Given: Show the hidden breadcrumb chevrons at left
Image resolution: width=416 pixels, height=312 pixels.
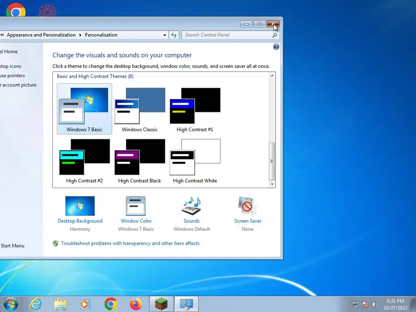Looking at the screenshot, I should point(2,35).
